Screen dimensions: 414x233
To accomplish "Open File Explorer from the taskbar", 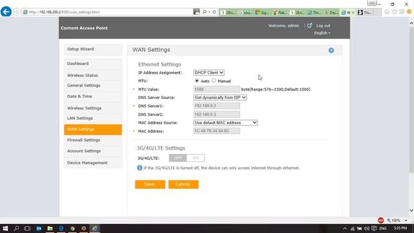I will pos(50,228).
